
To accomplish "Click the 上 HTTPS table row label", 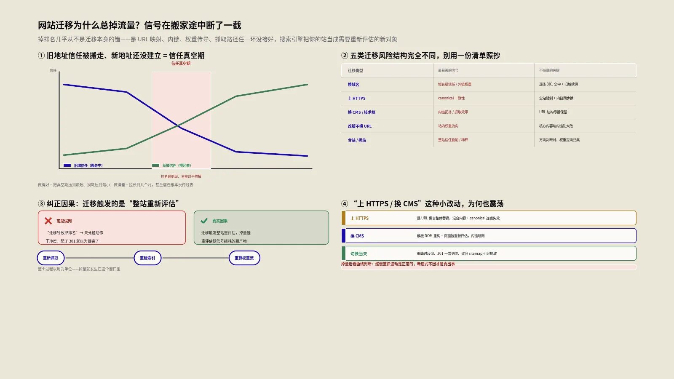I will point(356,98).
